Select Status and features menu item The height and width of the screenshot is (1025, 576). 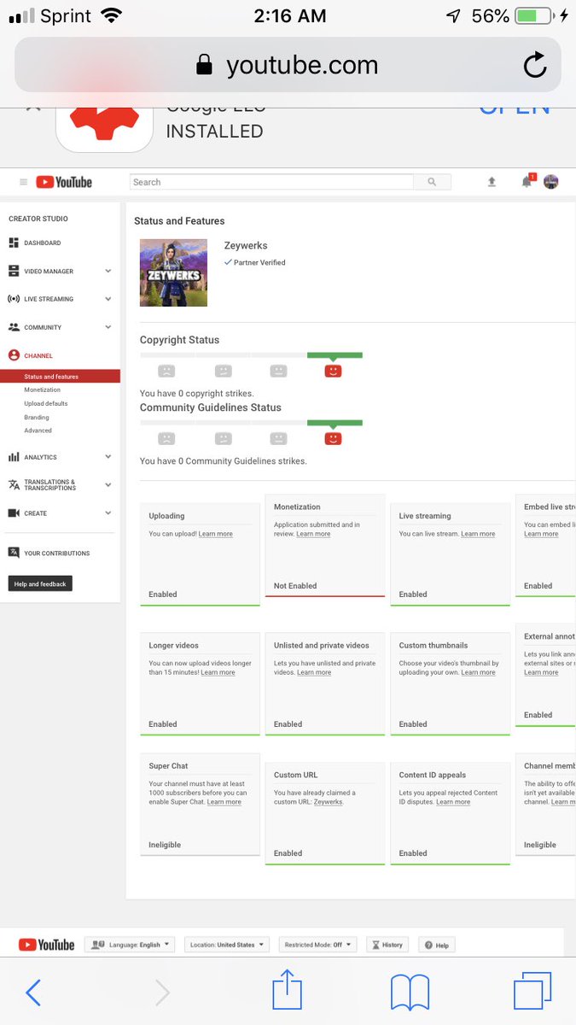click(x=60, y=377)
